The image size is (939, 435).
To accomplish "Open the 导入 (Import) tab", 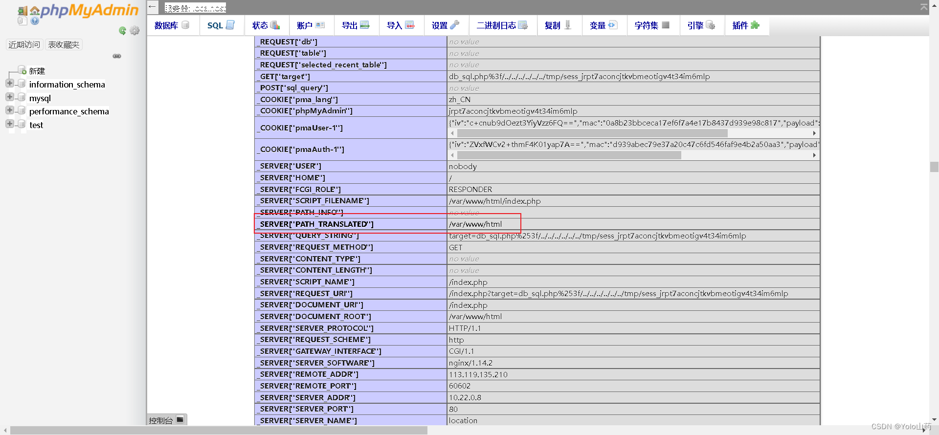I will click(402, 25).
